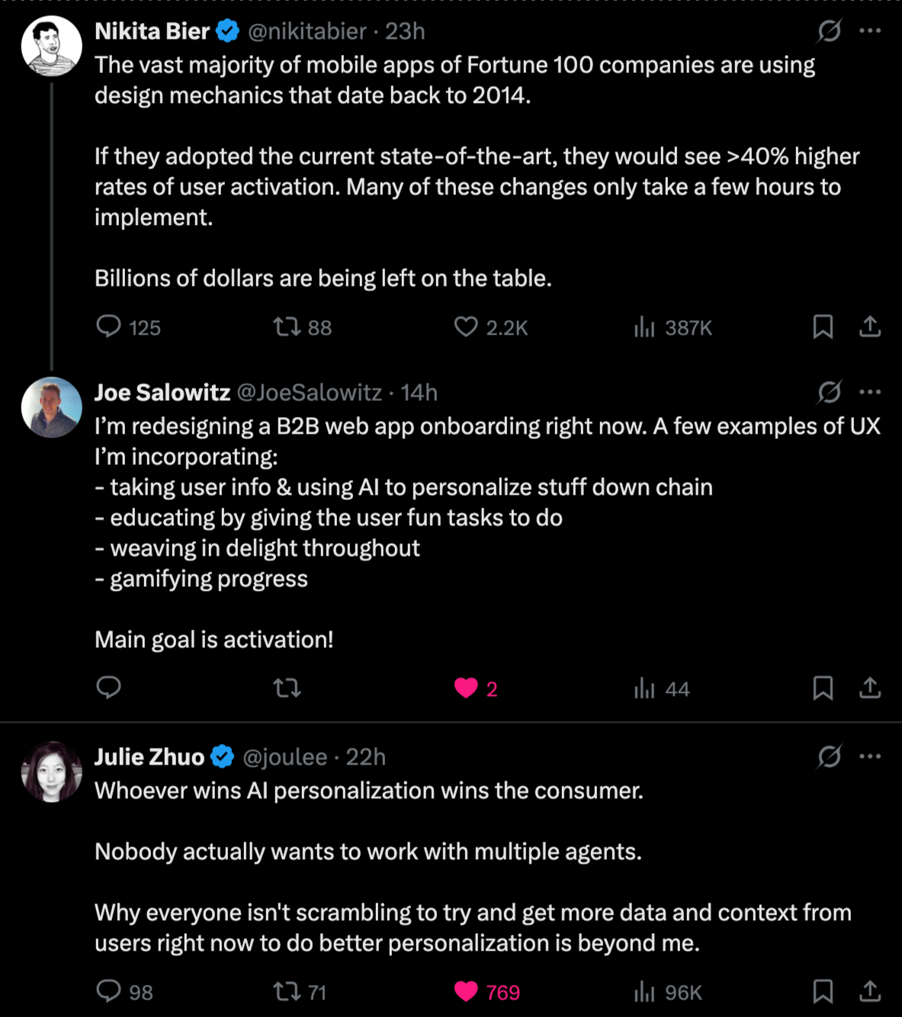Repost Joe Salowitz's reply
Image resolution: width=902 pixels, height=1017 pixels.
click(x=287, y=688)
